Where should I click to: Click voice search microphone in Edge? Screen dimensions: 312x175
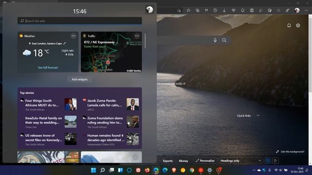pos(215,40)
